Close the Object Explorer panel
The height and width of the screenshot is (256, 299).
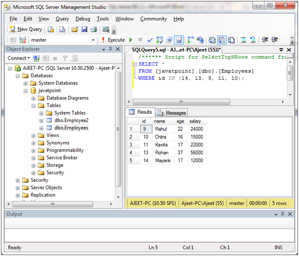coord(118,49)
